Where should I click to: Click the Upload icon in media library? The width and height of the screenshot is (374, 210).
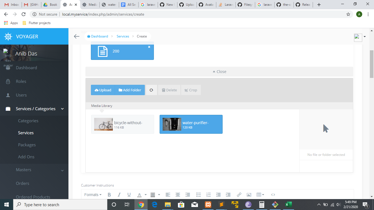point(103,90)
